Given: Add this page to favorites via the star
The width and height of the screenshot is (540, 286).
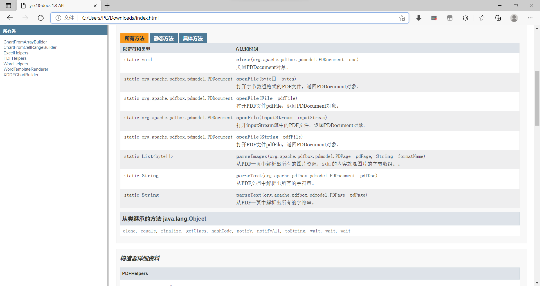Looking at the screenshot, I should tap(402, 18).
